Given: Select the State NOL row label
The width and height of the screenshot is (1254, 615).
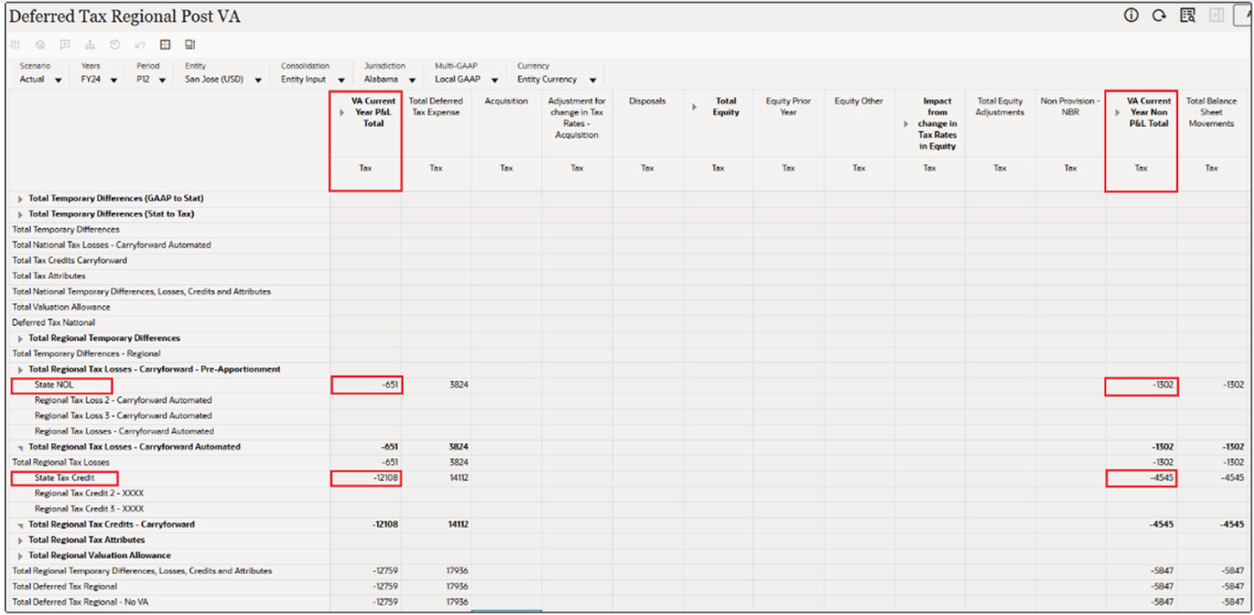Looking at the screenshot, I should (54, 385).
